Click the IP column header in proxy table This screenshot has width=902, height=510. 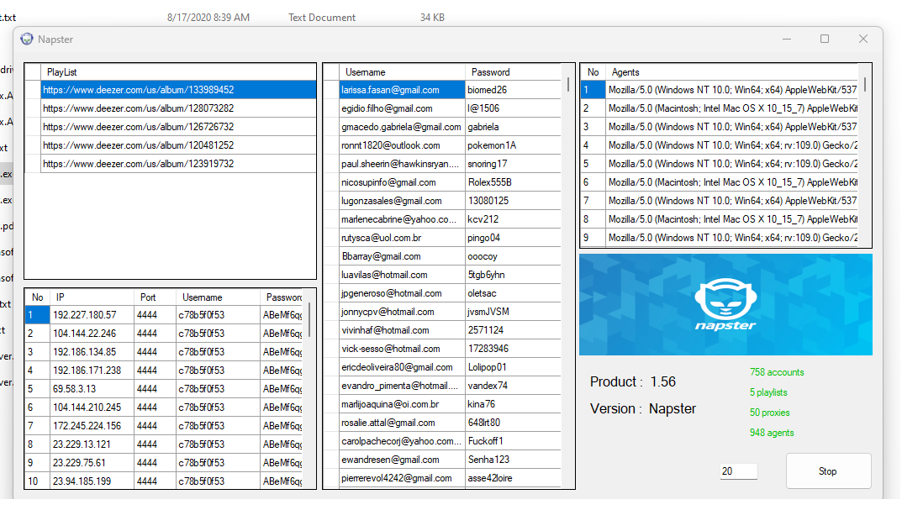coord(92,297)
